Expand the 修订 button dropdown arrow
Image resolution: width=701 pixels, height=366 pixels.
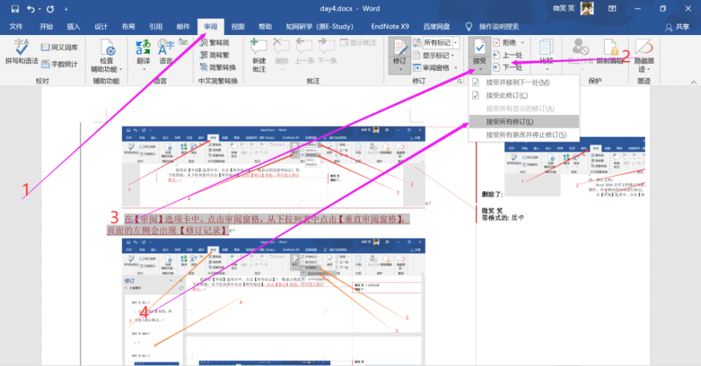(x=400, y=70)
